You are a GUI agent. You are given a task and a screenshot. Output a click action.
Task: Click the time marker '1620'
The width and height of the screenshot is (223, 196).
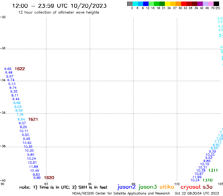[x=49, y=178]
